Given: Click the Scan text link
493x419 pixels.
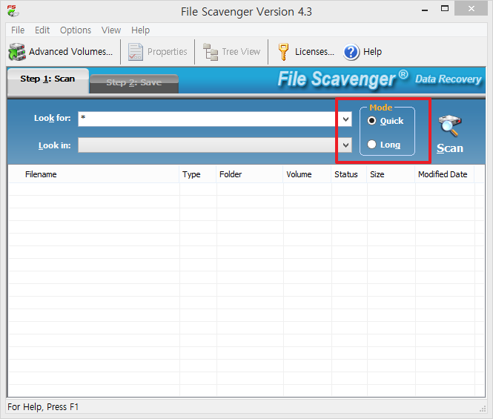Looking at the screenshot, I should click(x=450, y=148).
